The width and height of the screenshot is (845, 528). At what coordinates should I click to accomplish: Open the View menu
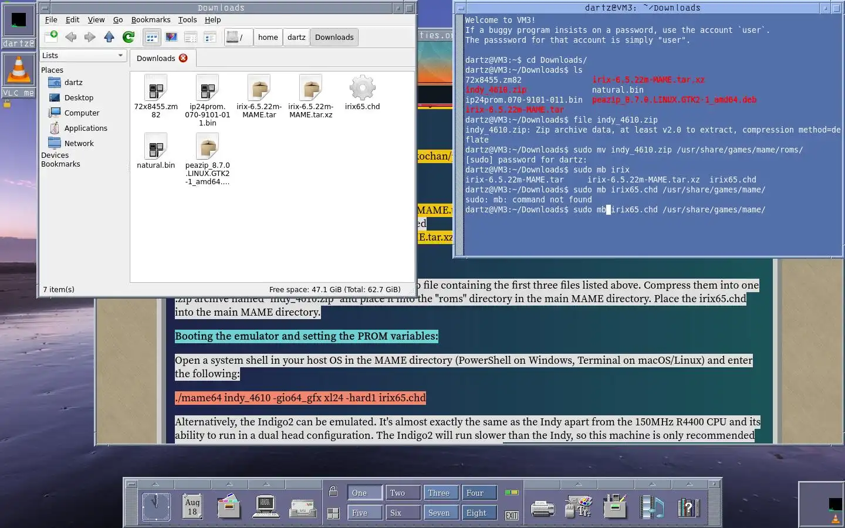coord(96,20)
